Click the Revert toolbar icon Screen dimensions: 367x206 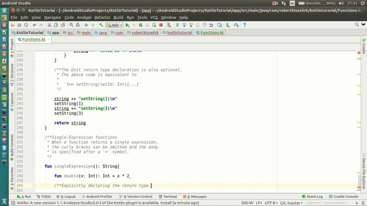(211, 25)
